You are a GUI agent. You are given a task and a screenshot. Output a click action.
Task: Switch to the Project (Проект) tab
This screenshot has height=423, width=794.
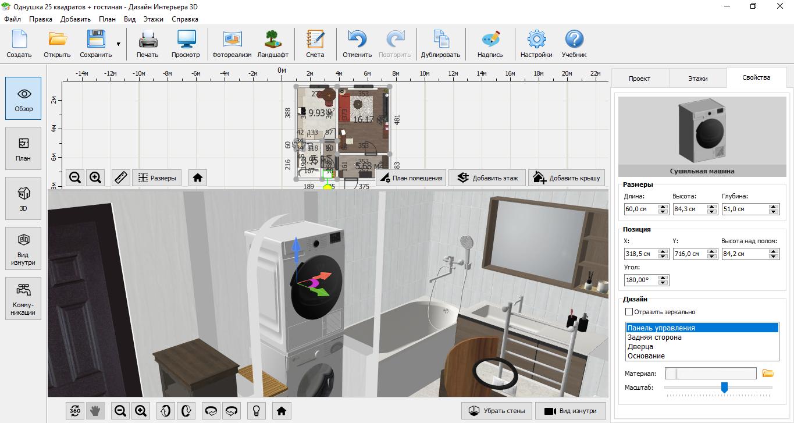[x=639, y=78]
